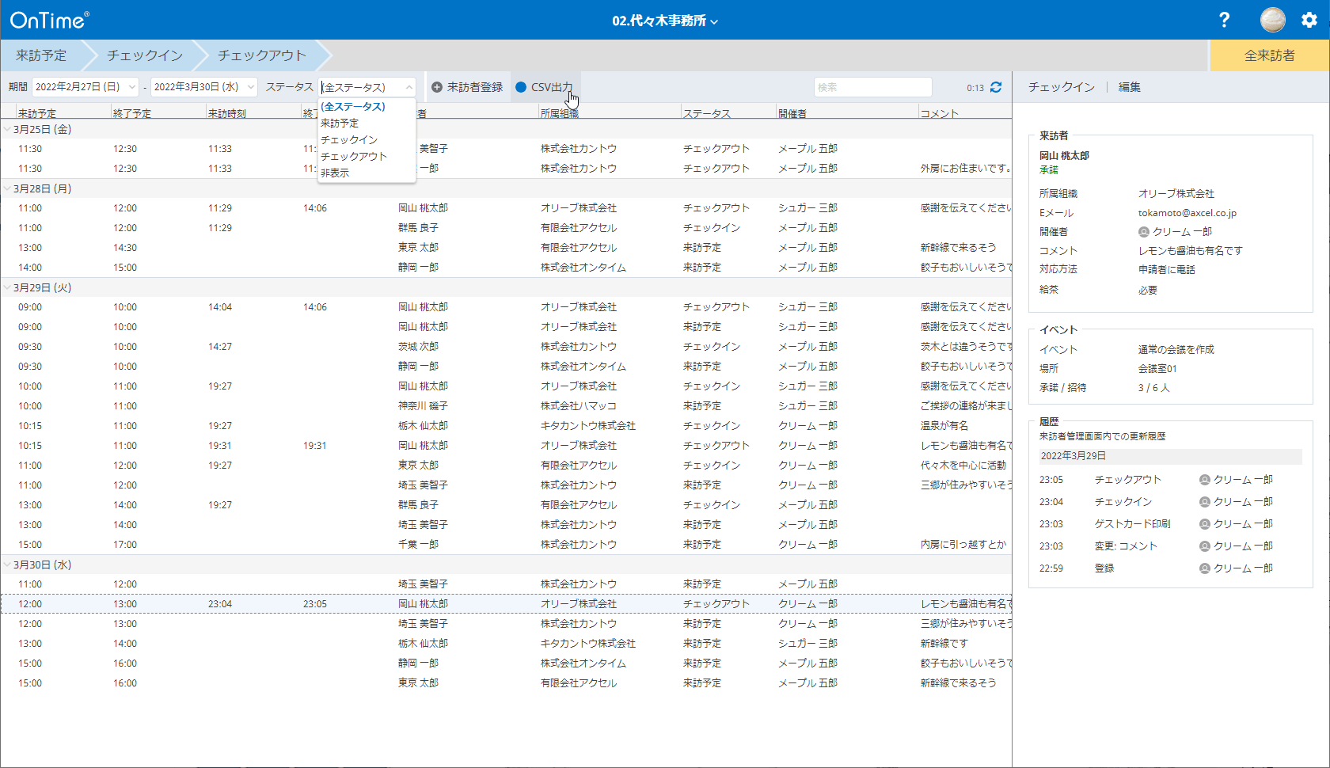Select the チェックアウト step tab

pos(261,55)
